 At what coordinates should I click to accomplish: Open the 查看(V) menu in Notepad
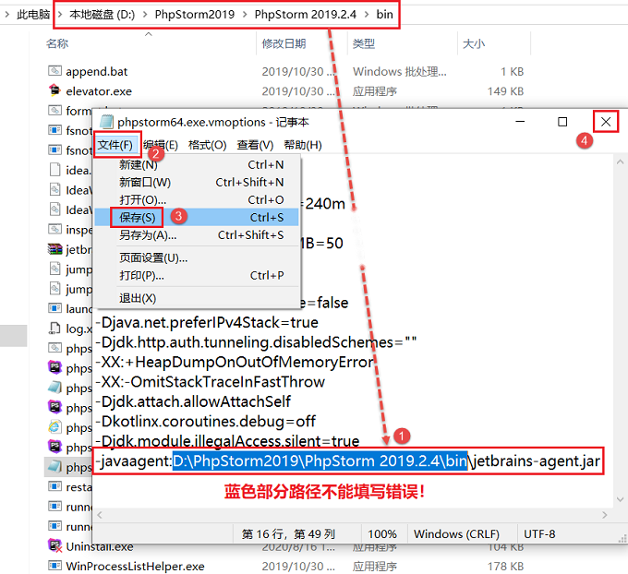point(255,145)
